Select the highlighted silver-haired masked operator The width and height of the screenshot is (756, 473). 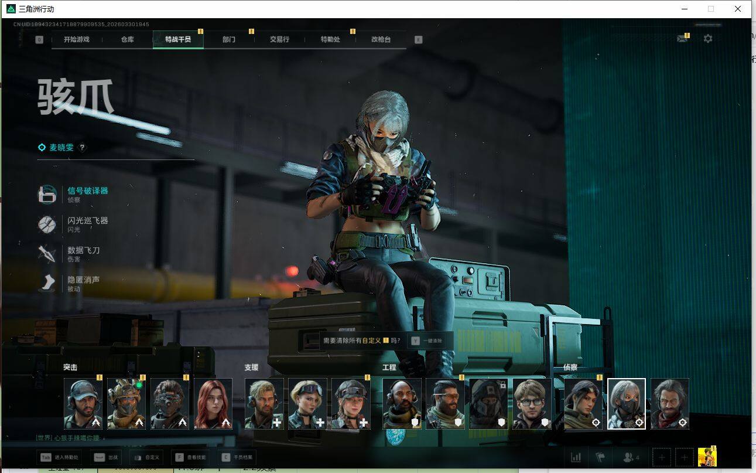(627, 404)
